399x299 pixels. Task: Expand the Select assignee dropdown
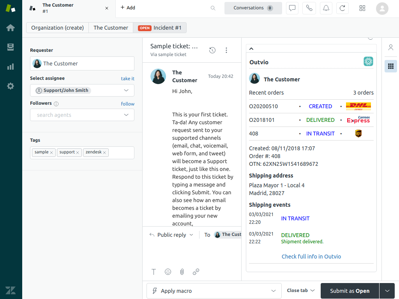click(x=82, y=90)
